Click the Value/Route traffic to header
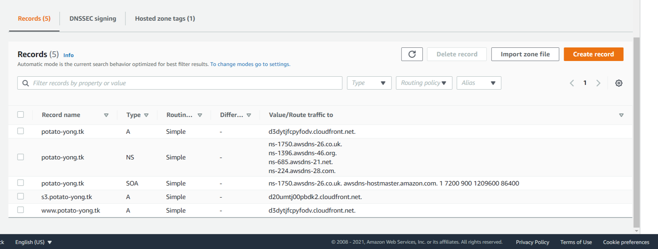Image resolution: width=658 pixels, height=249 pixels. coord(301,115)
